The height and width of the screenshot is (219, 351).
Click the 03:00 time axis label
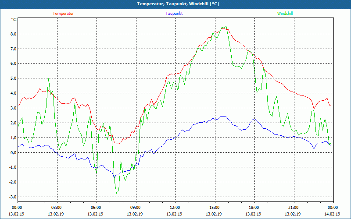[x=57, y=208]
